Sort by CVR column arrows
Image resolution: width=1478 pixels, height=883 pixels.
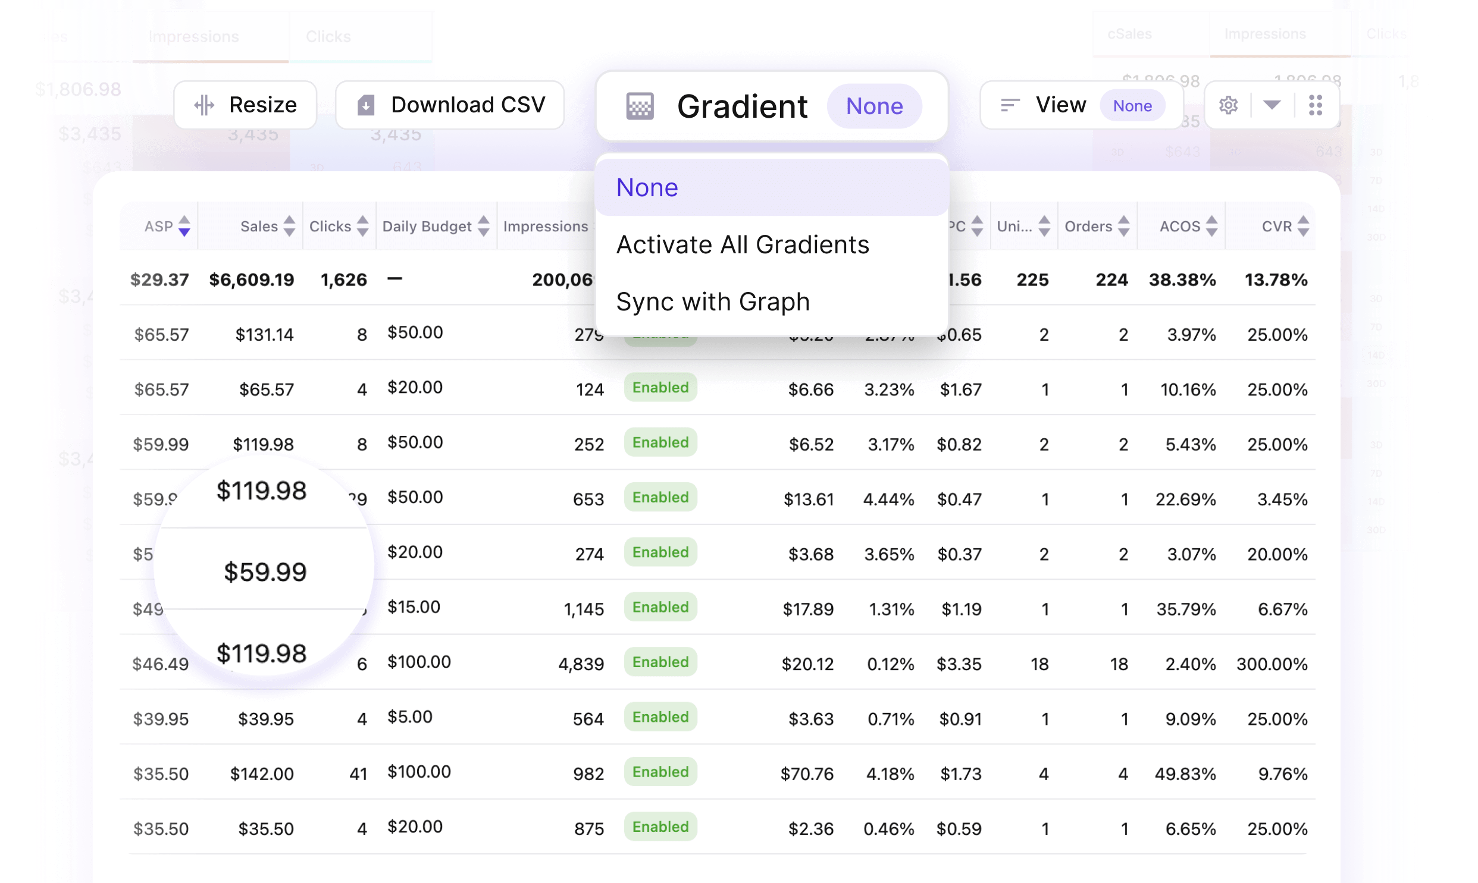[1304, 226]
